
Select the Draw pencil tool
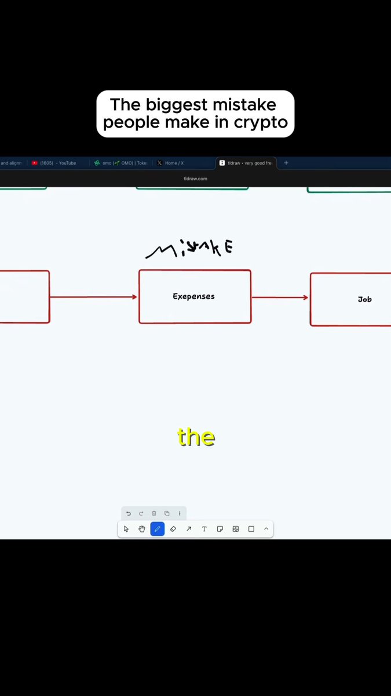(158, 529)
